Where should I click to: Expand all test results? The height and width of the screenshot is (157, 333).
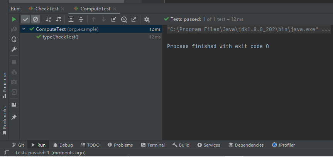71,19
